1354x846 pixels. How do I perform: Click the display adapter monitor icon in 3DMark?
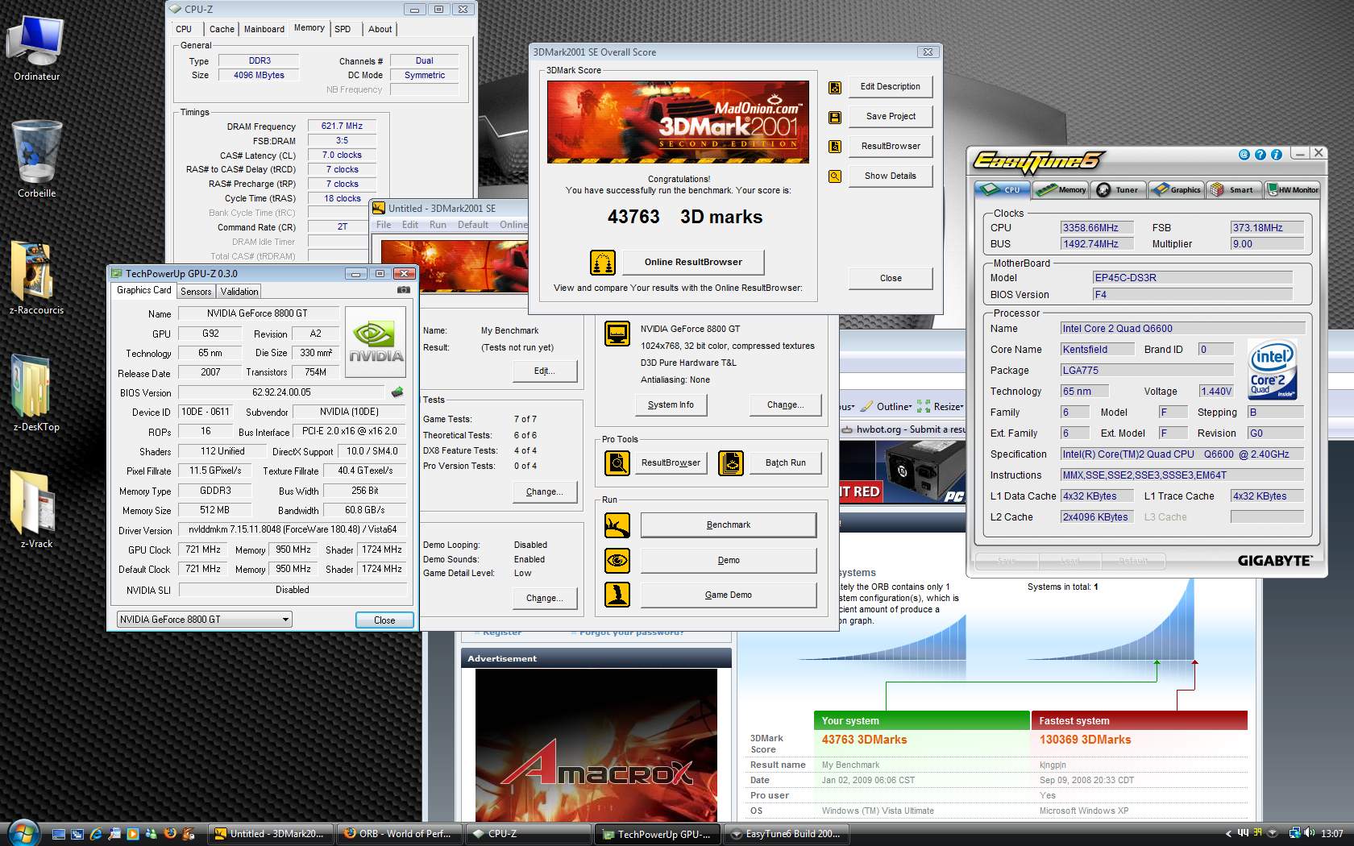tap(617, 334)
